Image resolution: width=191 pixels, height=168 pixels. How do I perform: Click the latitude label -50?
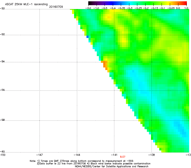(x=2, y=9)
